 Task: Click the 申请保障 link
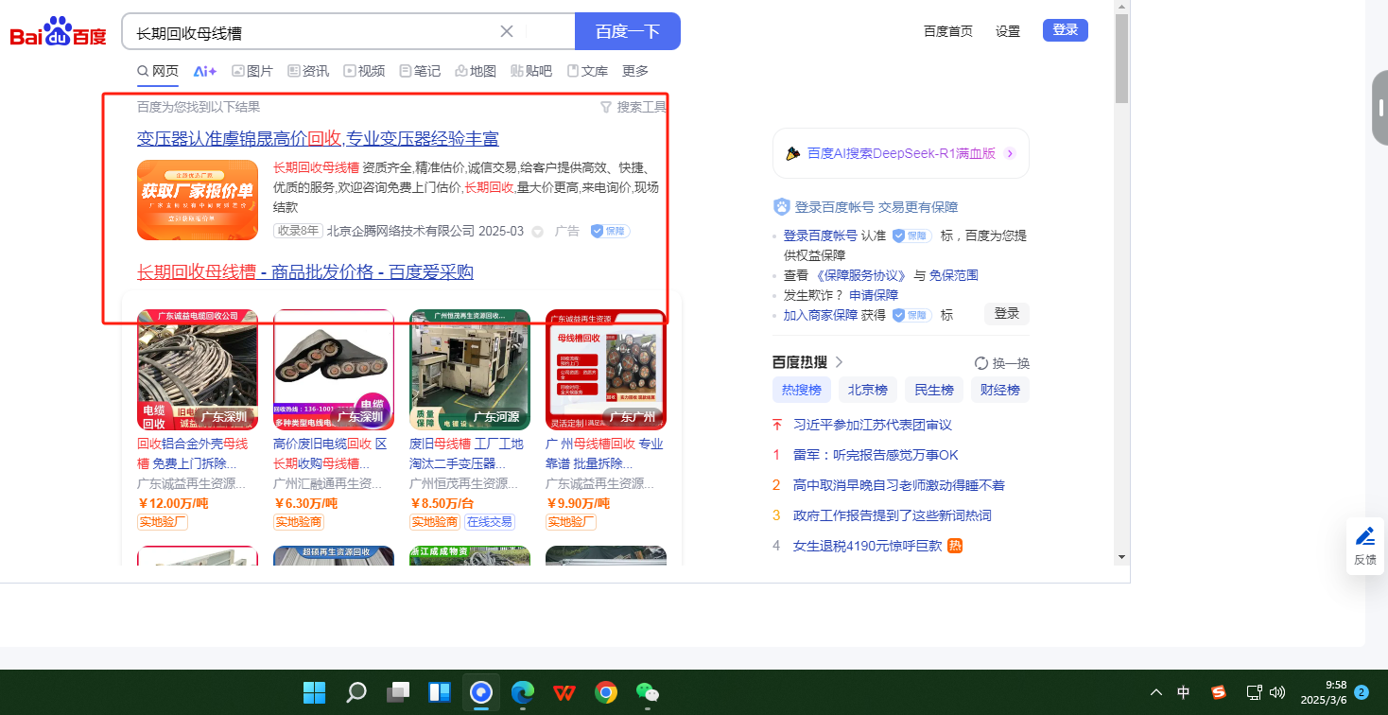coord(874,295)
